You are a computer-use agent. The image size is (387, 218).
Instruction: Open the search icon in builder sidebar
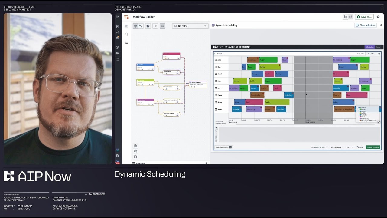(x=126, y=34)
